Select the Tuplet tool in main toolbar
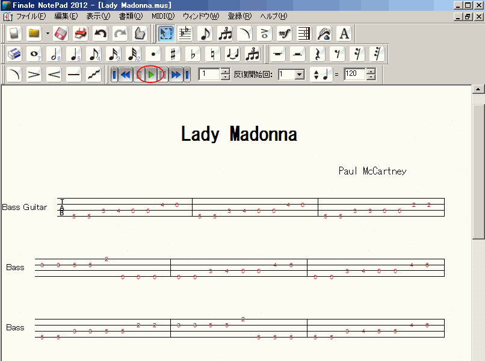Screen dimensions: 485x361 225,34
